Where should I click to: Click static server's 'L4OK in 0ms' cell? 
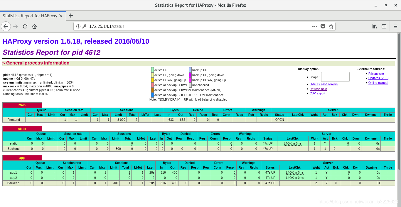coord(293,143)
